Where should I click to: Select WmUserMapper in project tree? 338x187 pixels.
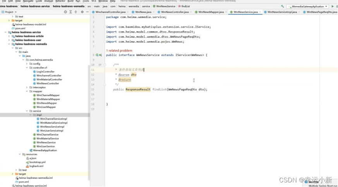(x=46, y=107)
